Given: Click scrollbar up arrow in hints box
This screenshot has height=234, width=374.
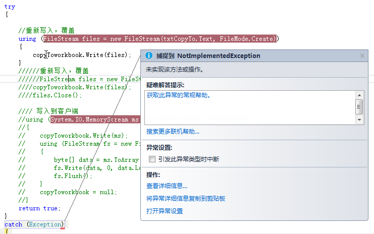Looking at the screenshot, I should [359, 95].
